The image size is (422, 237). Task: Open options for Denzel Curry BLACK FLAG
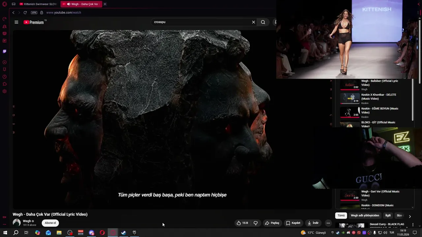click(413, 225)
